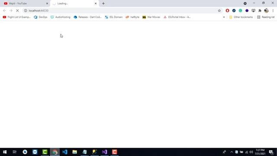Open the 7:27 PM clock and date
Screen dimensions: 277x156
coord(260,152)
